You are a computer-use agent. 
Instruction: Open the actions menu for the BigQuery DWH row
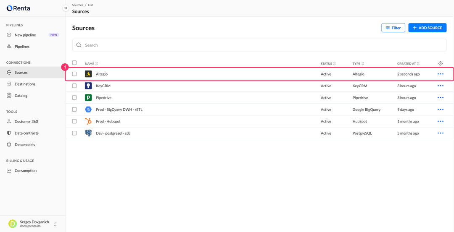click(x=441, y=109)
